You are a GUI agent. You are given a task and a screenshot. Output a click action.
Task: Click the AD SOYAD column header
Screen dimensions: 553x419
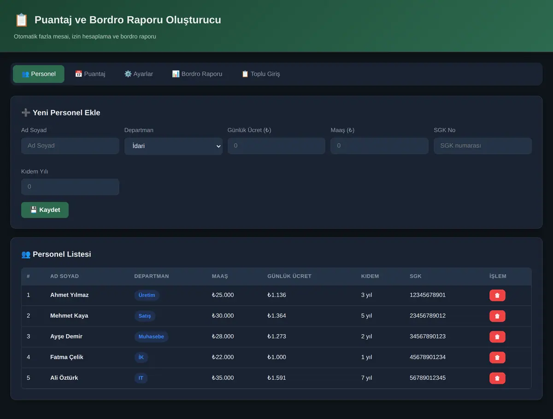click(65, 276)
